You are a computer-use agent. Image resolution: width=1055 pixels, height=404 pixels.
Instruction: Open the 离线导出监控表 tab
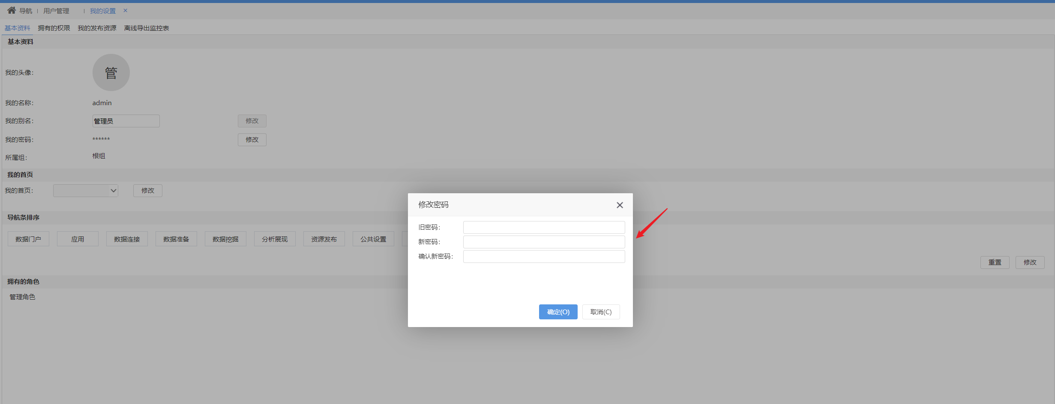pos(147,28)
